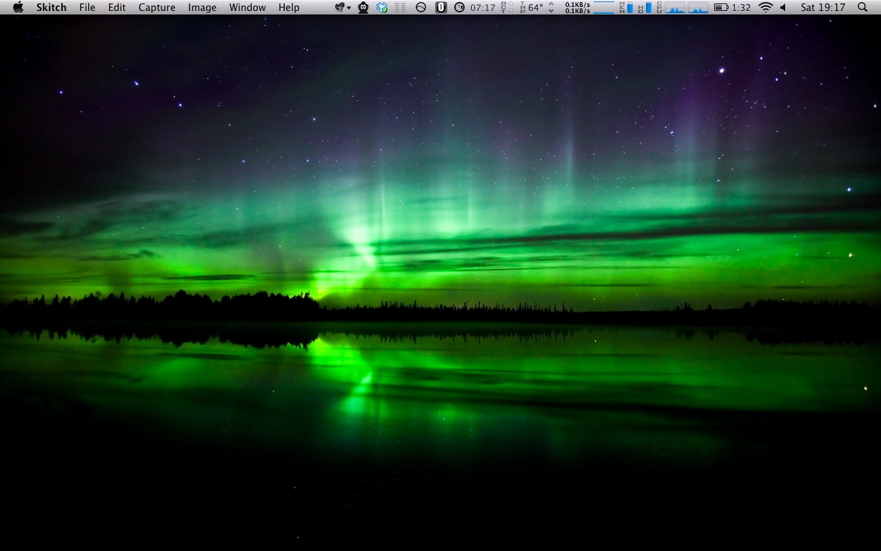Click the ACT disk activity indicator
Screen dimensions: 881x551
coord(507,8)
